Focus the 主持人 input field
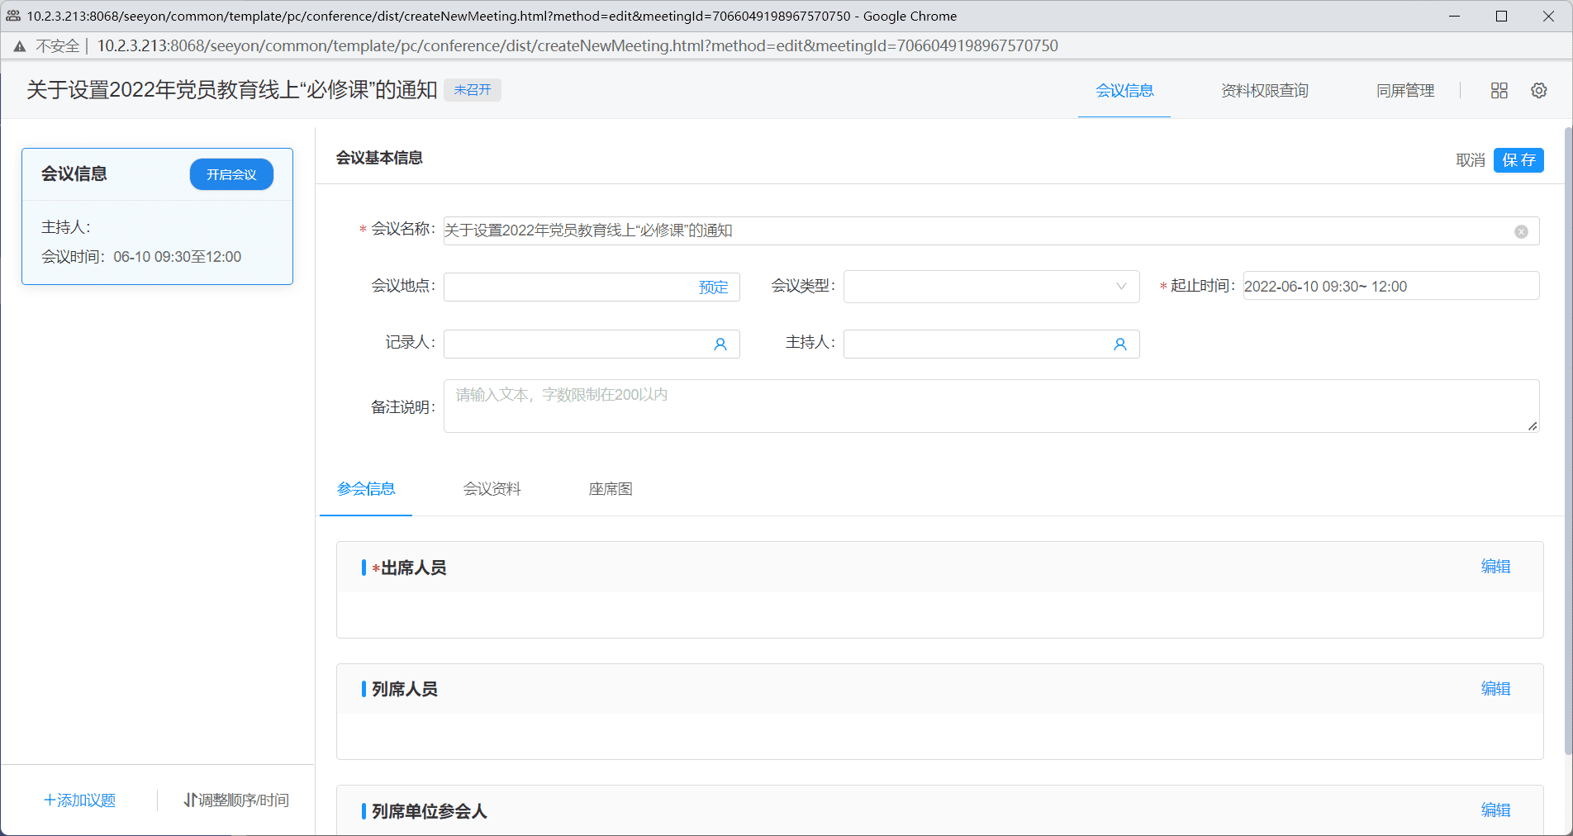This screenshot has width=1573, height=836. tap(991, 344)
